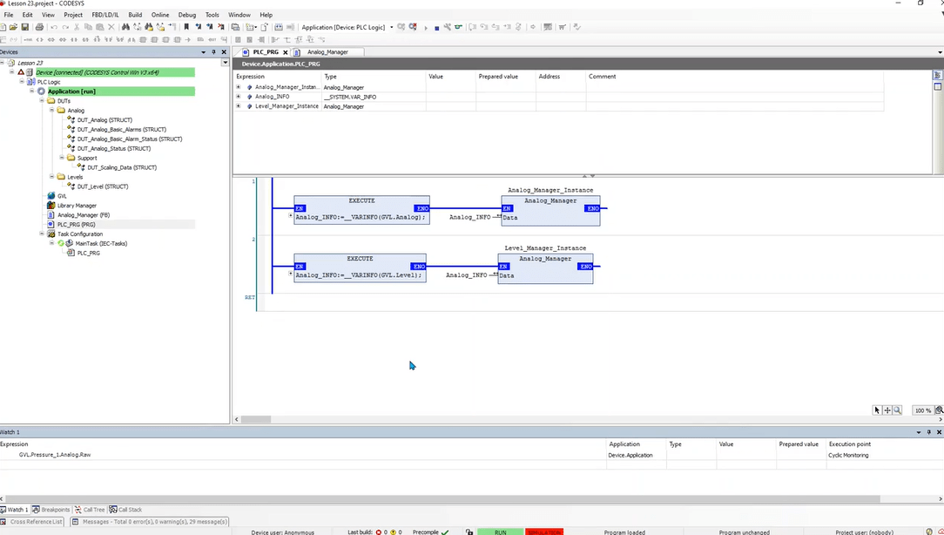Select the arrow selection tool in editor

click(x=877, y=410)
